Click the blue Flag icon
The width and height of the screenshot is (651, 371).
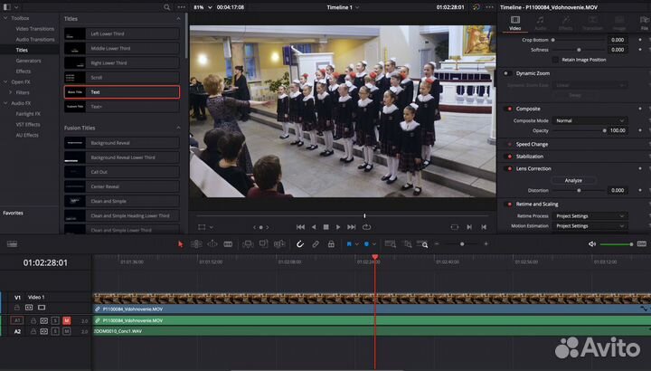pyautogui.click(x=349, y=243)
